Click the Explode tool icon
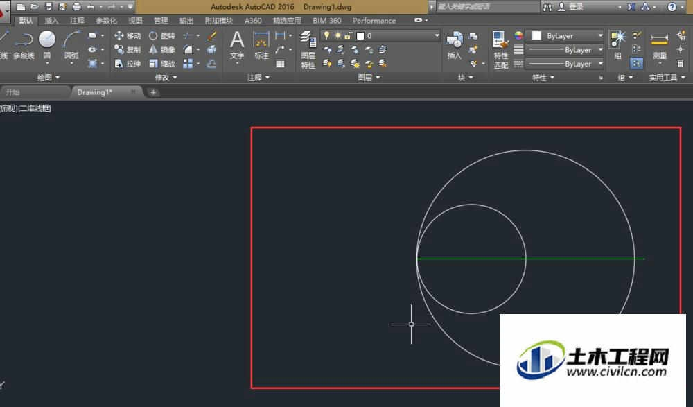 [x=211, y=49]
